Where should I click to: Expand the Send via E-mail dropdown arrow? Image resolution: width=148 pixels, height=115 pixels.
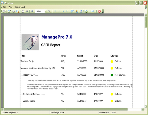click(95, 11)
